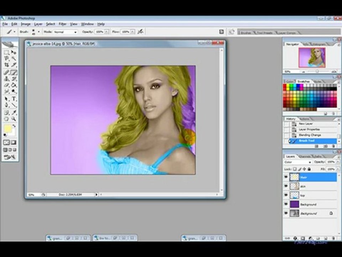Screen dimensions: 342x257
Task: Switch to the Swatches tab
Action: (304, 81)
